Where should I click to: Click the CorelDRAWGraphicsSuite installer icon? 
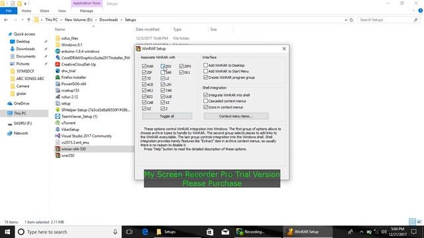coord(58,58)
